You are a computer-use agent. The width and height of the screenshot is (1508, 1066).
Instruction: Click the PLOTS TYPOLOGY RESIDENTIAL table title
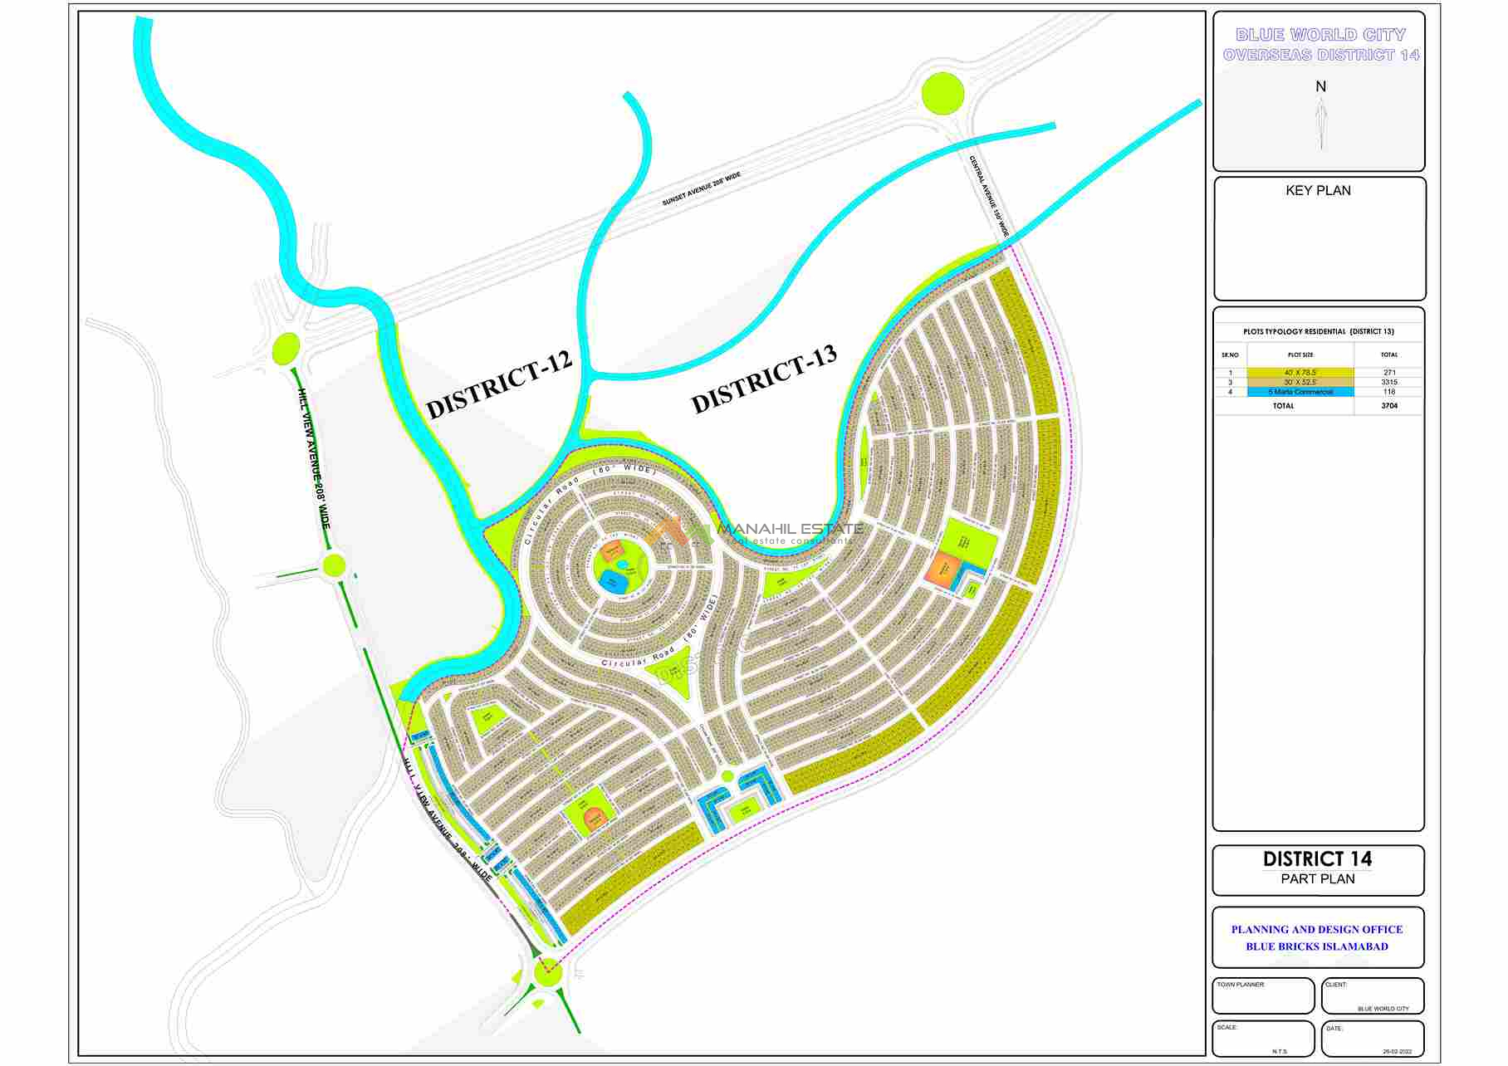(x=1319, y=332)
